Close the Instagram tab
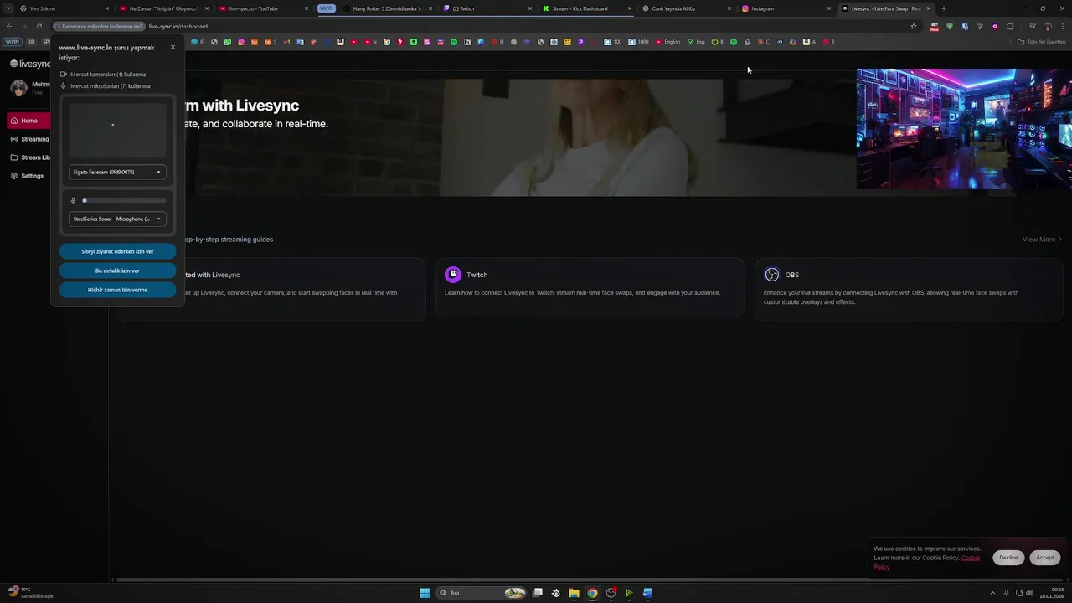The height and width of the screenshot is (603, 1072). pyautogui.click(x=829, y=8)
